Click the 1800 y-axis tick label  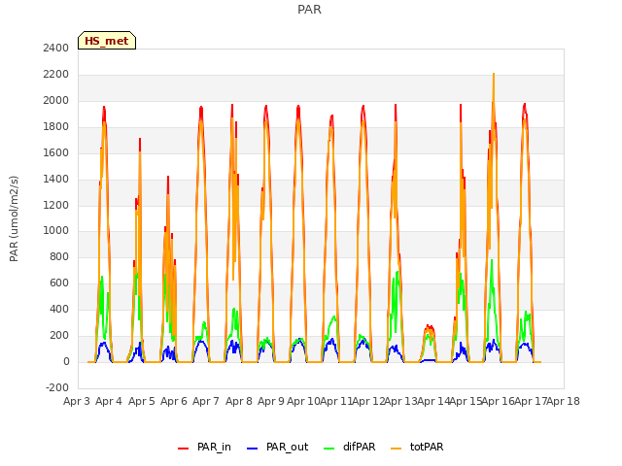click(x=56, y=126)
